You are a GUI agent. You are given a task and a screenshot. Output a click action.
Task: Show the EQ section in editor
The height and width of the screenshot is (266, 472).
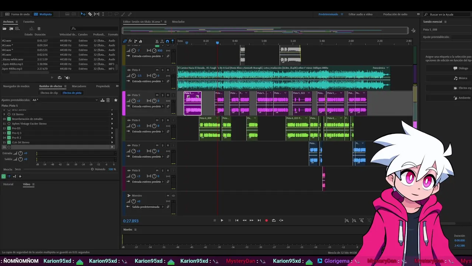(x=140, y=41)
